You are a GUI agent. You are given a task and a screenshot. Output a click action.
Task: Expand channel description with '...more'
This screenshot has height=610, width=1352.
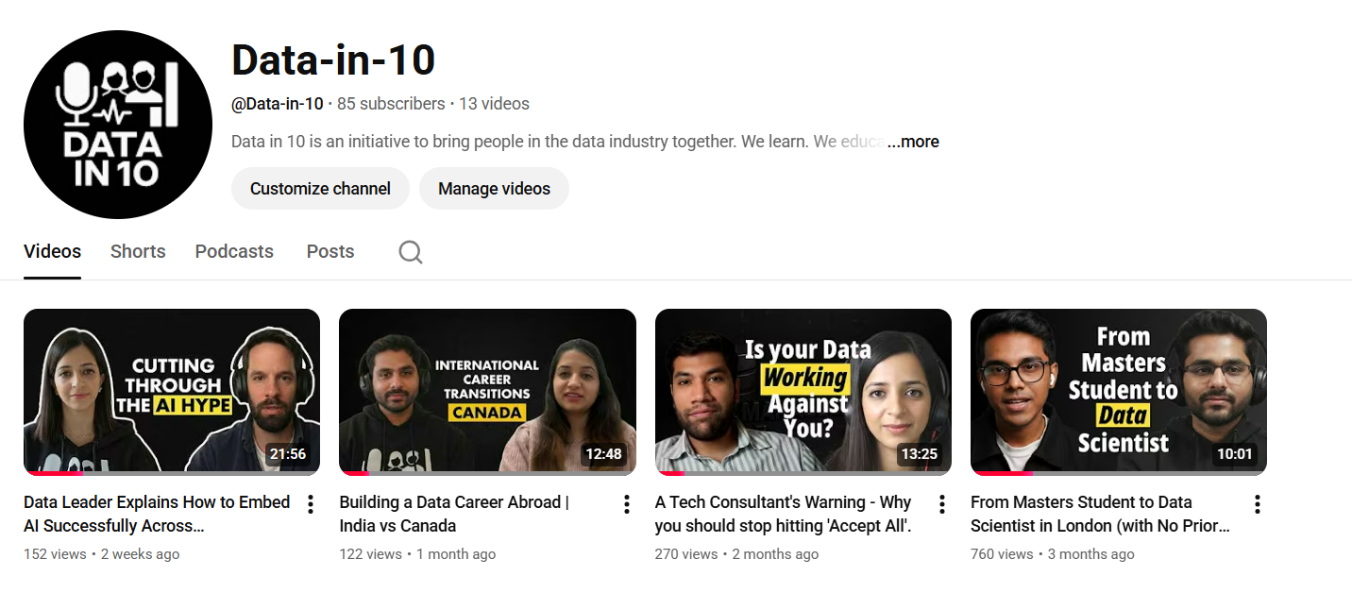[x=913, y=142]
